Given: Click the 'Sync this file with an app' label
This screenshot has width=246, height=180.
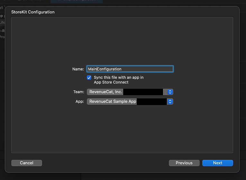Looking at the screenshot, I should click(x=119, y=80).
